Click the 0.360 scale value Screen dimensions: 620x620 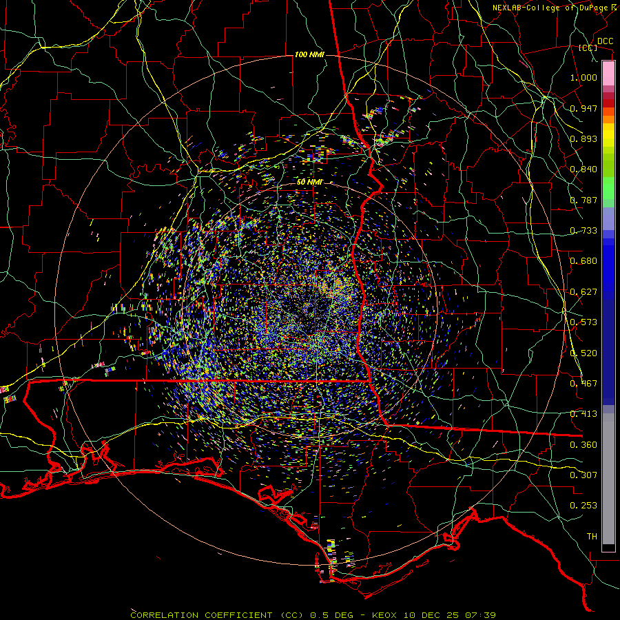(x=583, y=445)
